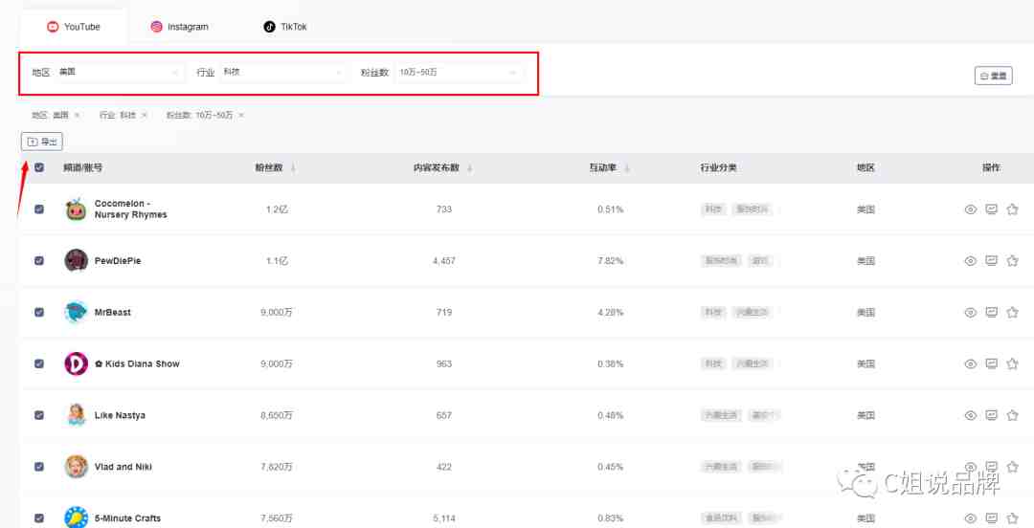Click the 行业分类 column header
This screenshot has width=1034, height=528.
tap(718, 168)
